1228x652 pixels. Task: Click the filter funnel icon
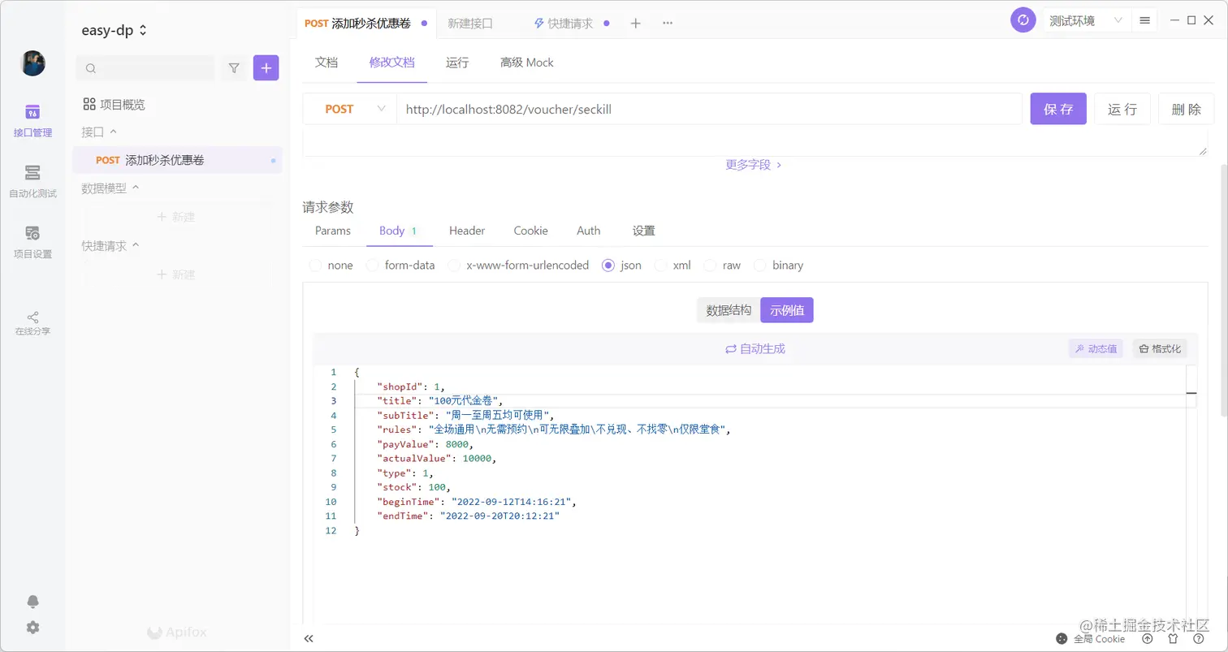point(234,68)
